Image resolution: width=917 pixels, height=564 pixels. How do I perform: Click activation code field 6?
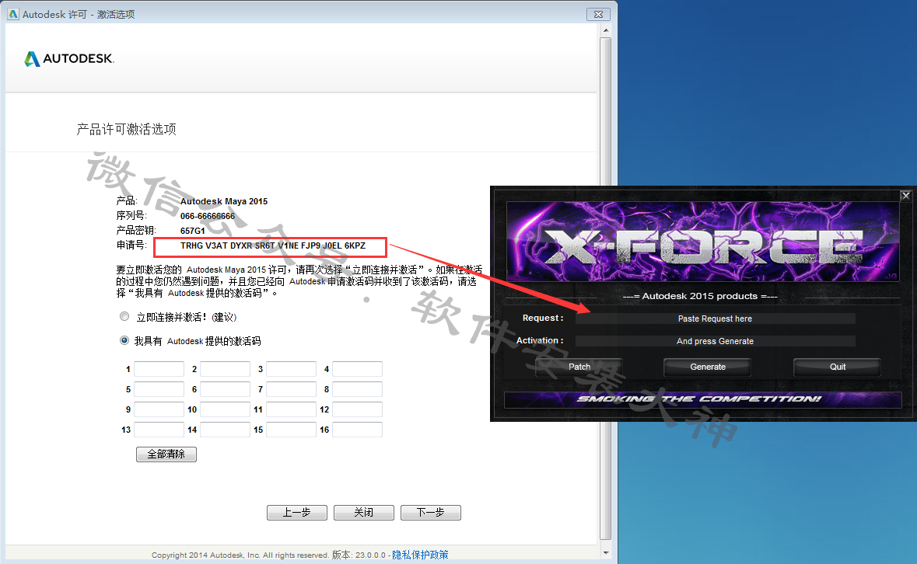pos(225,389)
